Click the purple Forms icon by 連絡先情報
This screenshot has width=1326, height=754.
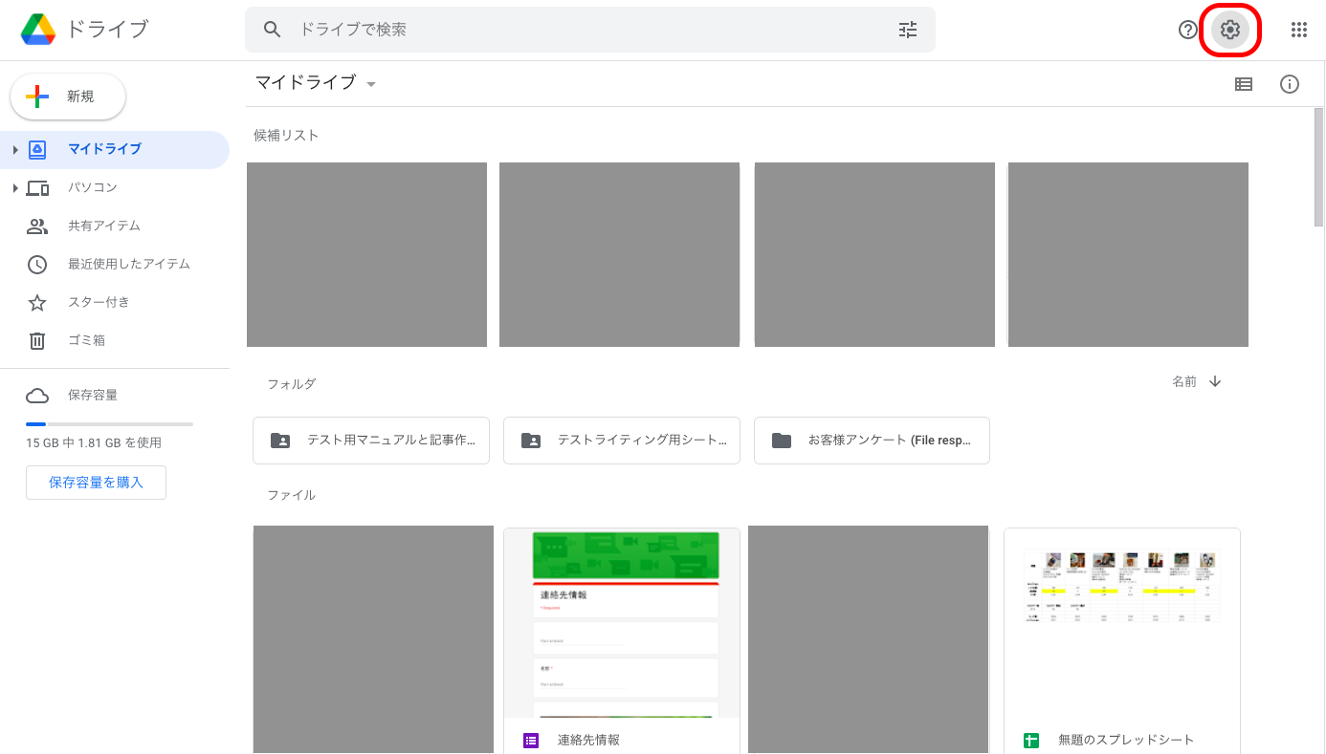531,740
